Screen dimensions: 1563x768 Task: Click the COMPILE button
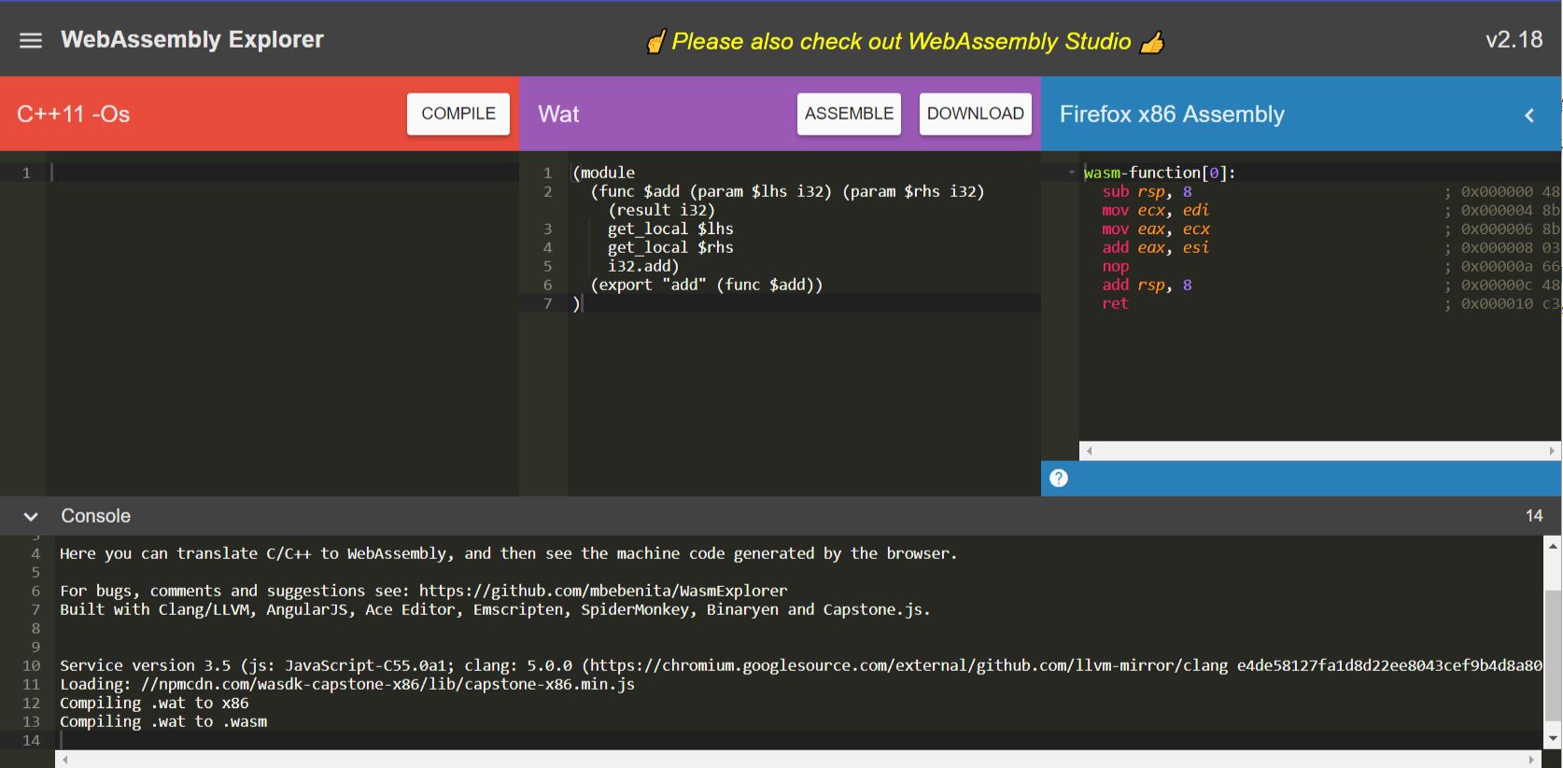[x=458, y=114]
